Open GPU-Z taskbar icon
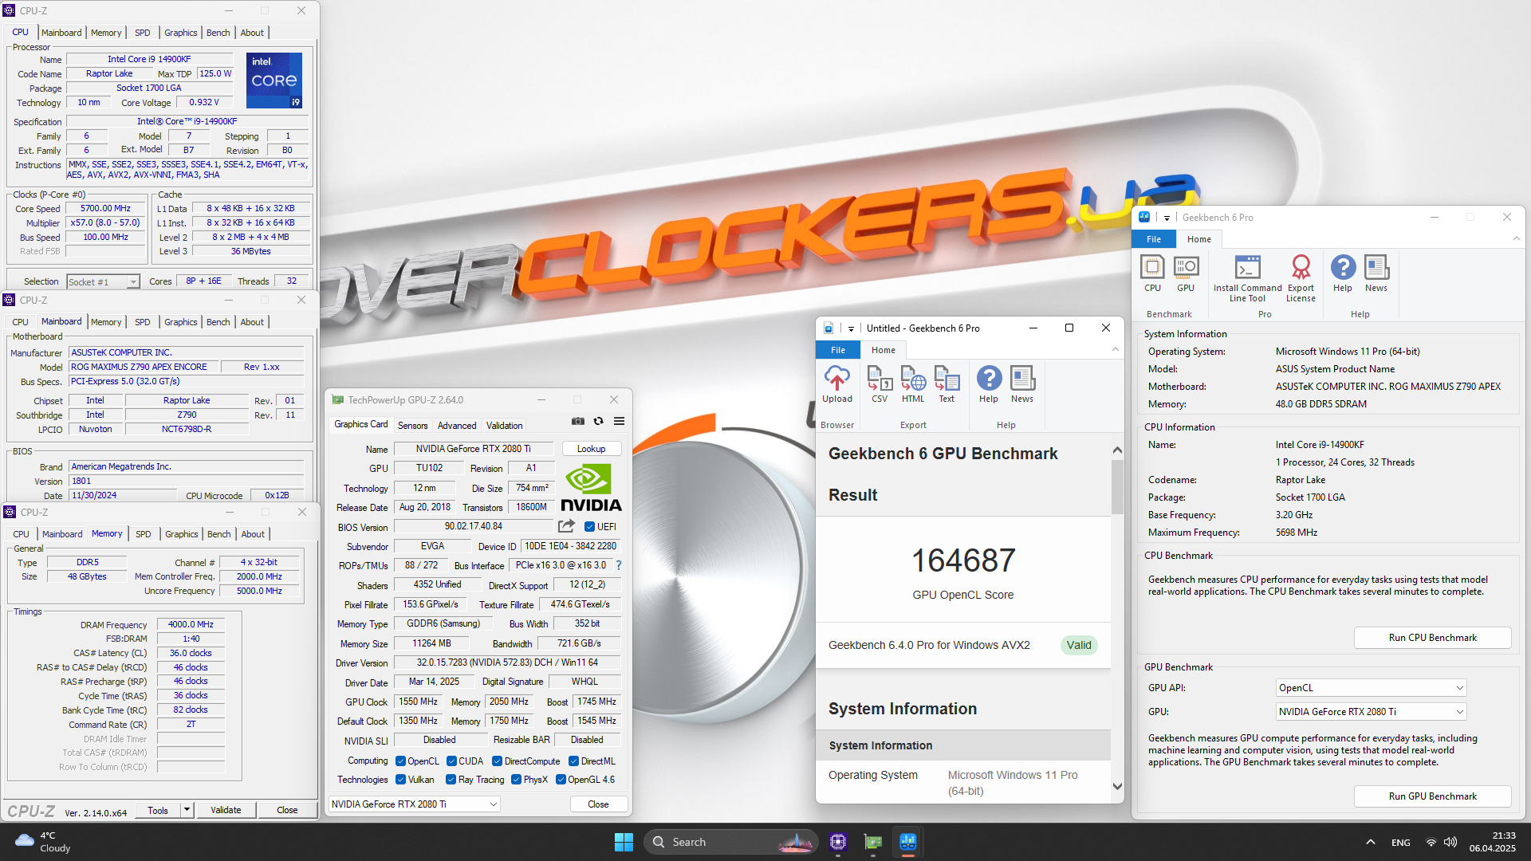 [x=873, y=842]
